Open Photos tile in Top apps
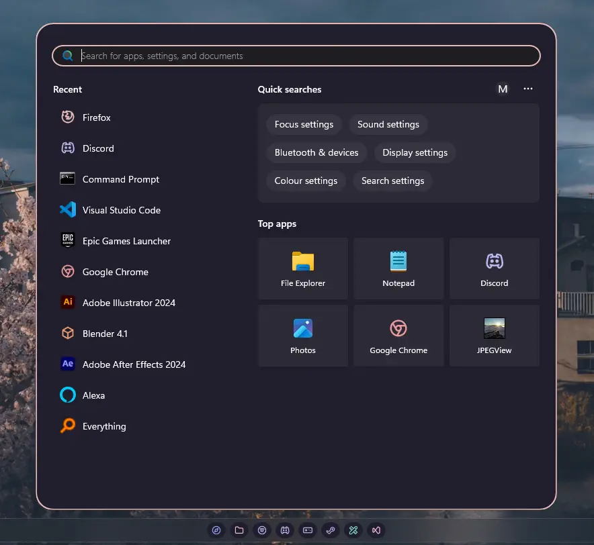Viewport: 594px width, 545px height. [x=303, y=336]
